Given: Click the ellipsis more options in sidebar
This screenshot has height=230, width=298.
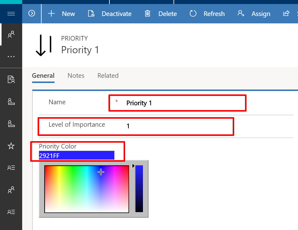Looking at the screenshot, I should [11, 57].
